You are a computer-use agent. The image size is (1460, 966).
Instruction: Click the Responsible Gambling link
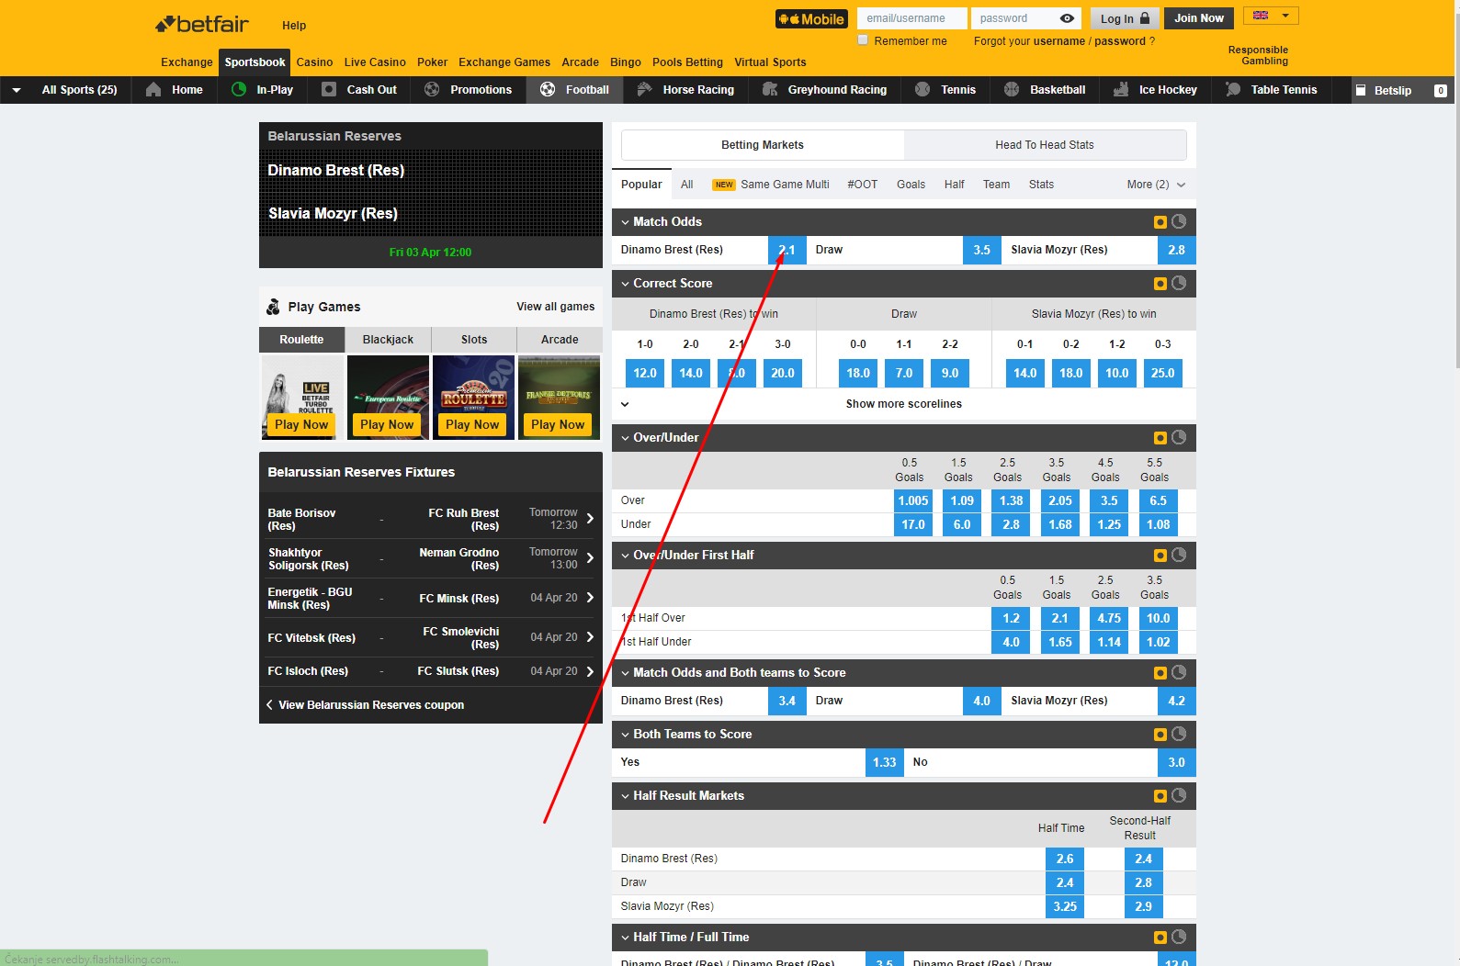click(x=1258, y=55)
